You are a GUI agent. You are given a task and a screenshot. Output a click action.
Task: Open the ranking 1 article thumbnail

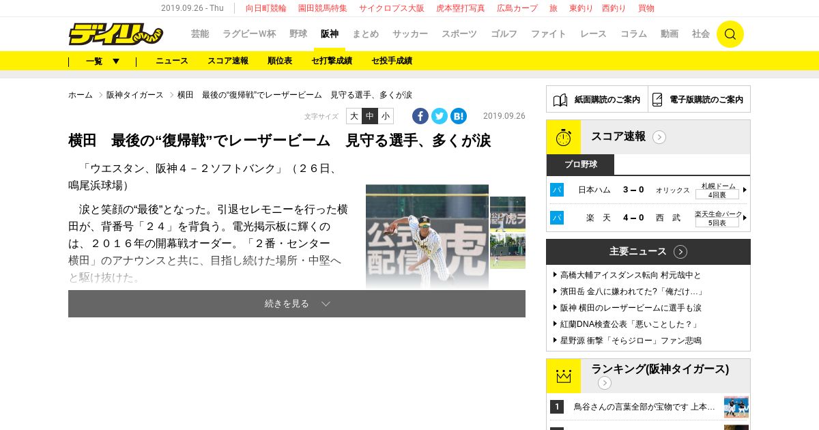click(736, 407)
